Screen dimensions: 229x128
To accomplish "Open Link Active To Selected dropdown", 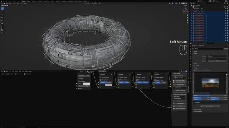I will (x=180, y=90).
